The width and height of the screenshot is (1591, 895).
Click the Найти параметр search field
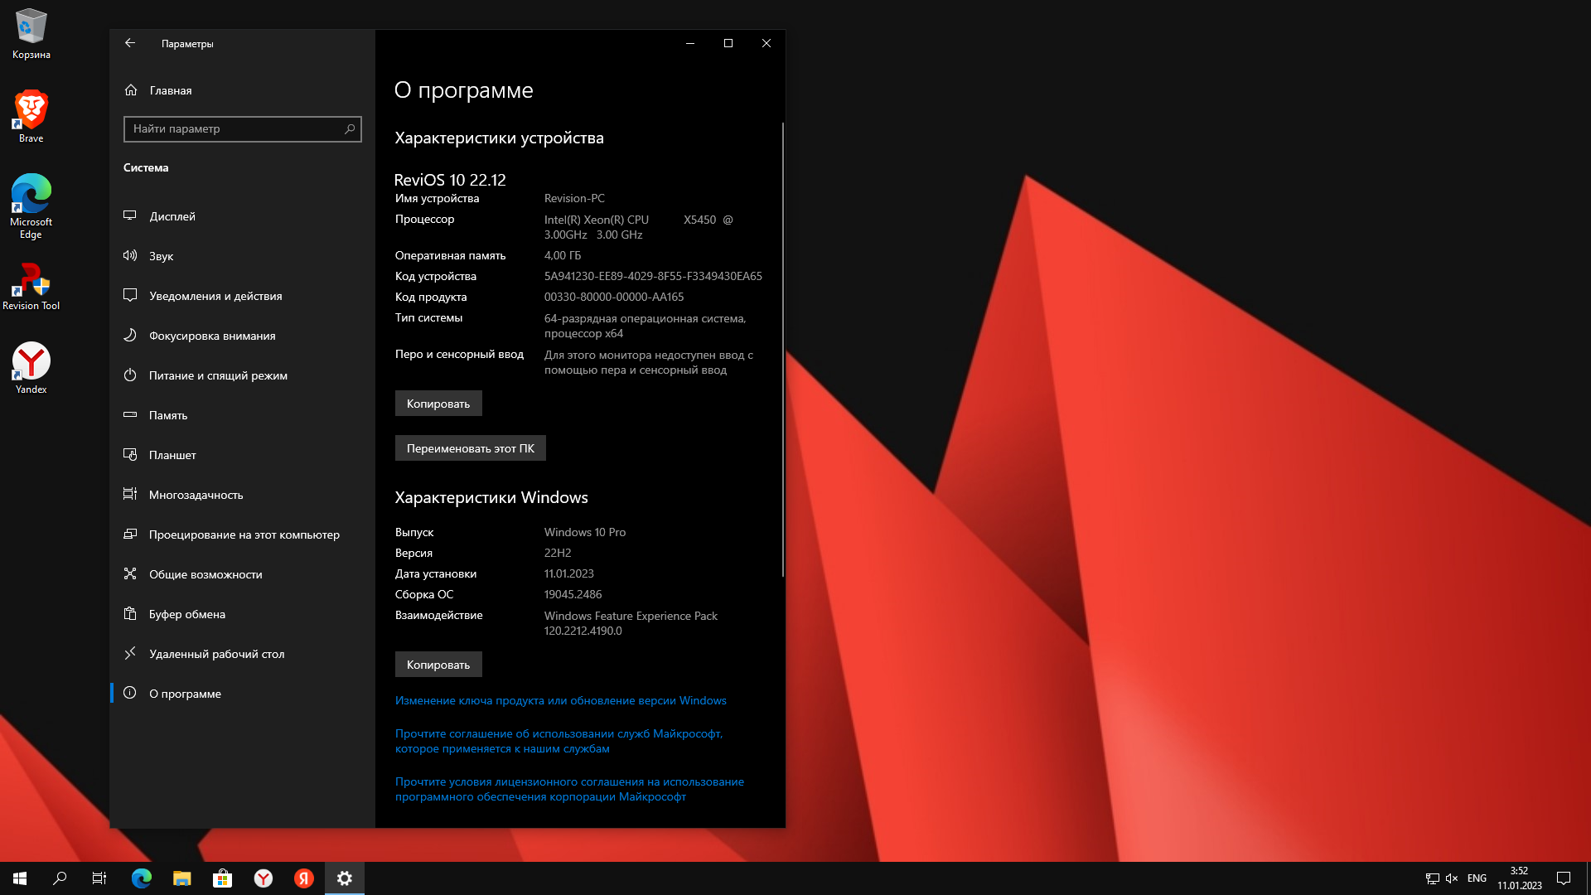(x=236, y=129)
